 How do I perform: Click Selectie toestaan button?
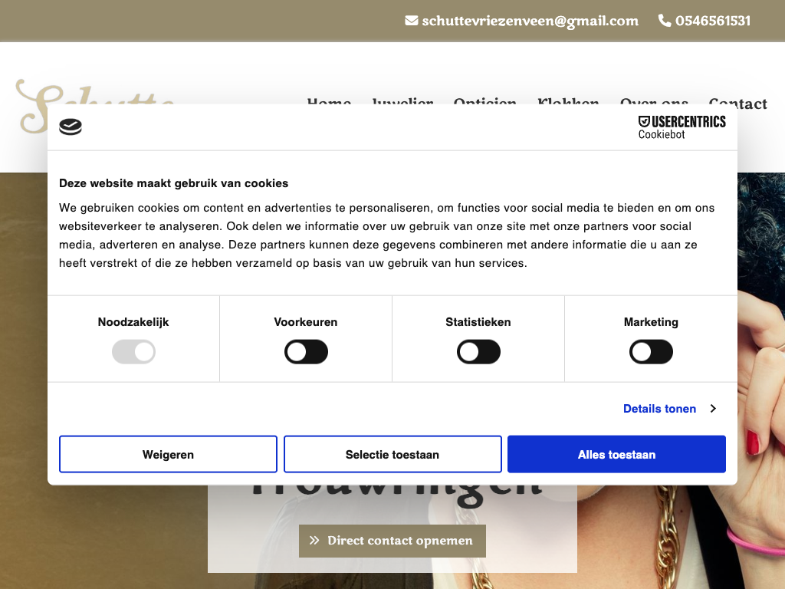tap(392, 455)
